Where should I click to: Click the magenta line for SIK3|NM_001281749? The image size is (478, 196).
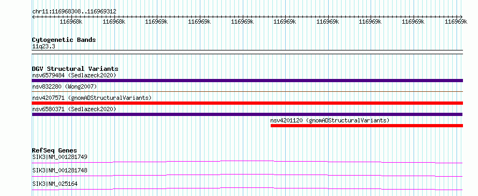[x=247, y=162]
